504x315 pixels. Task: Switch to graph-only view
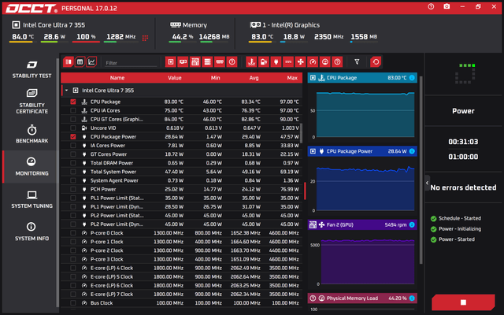[91, 61]
